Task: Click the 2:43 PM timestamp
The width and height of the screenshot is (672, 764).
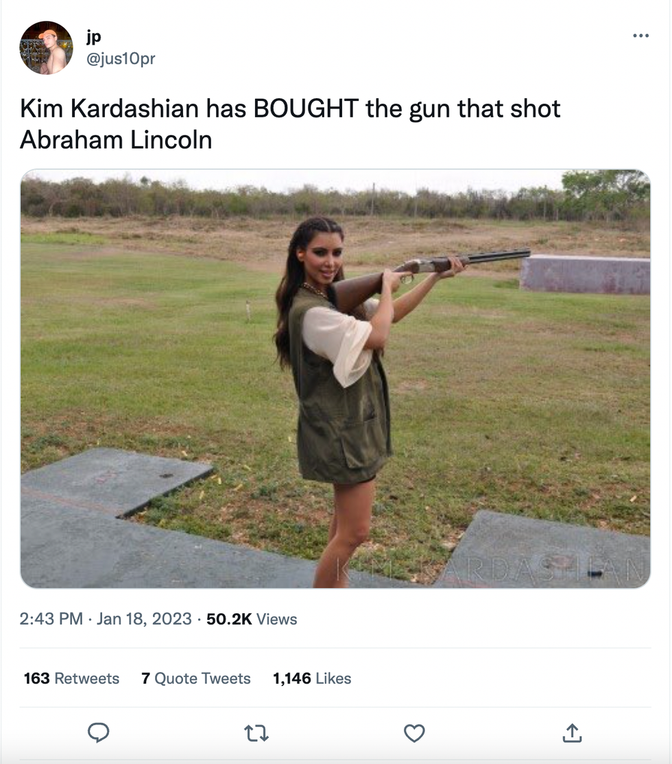Action: coord(51,618)
